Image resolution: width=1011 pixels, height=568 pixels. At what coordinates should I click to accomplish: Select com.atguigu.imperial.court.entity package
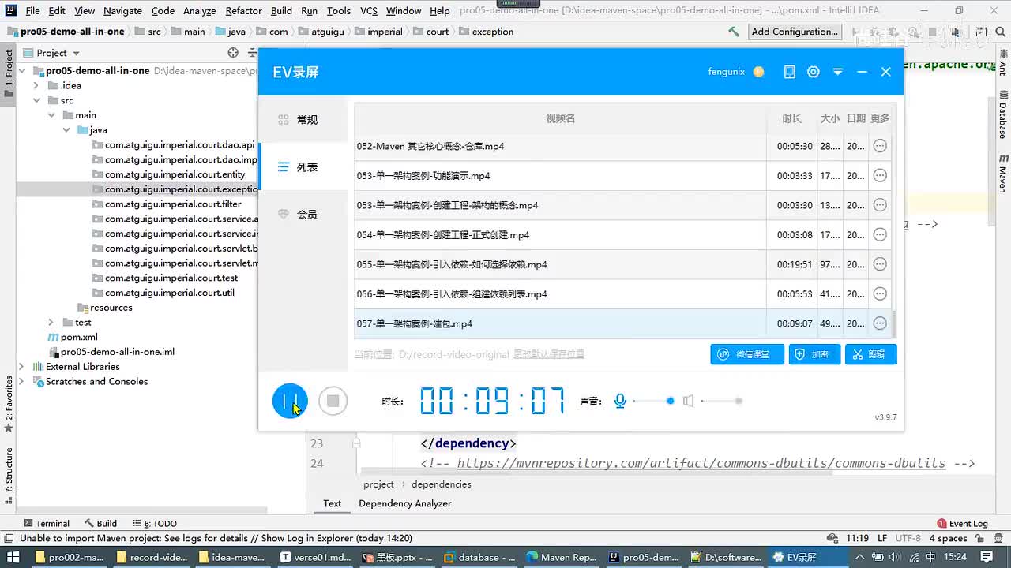[x=175, y=174]
